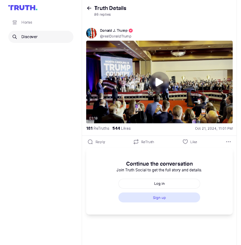
Task: Click the Sign up button
Action: [159, 198]
